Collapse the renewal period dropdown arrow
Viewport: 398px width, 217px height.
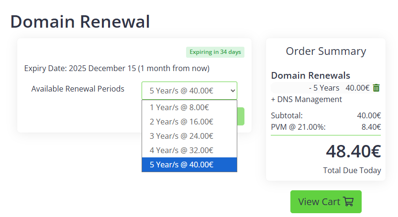point(232,90)
